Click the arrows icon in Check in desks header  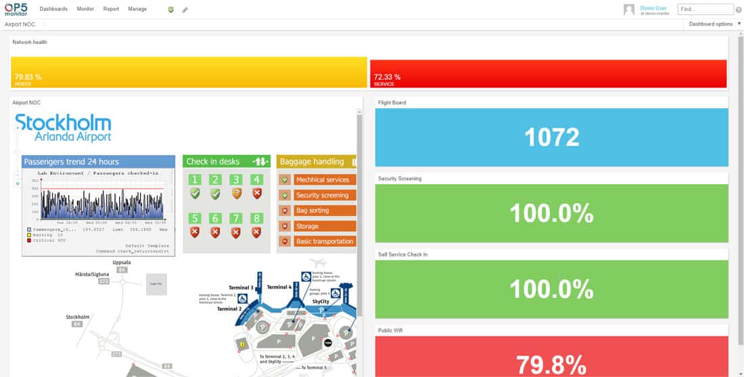pos(260,162)
